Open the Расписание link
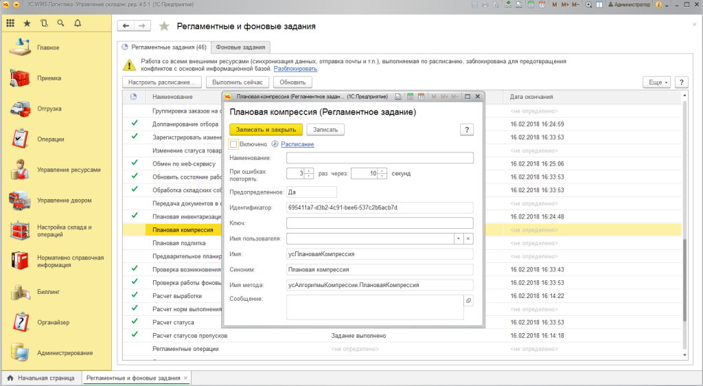Image resolution: width=703 pixels, height=386 pixels. (x=297, y=144)
